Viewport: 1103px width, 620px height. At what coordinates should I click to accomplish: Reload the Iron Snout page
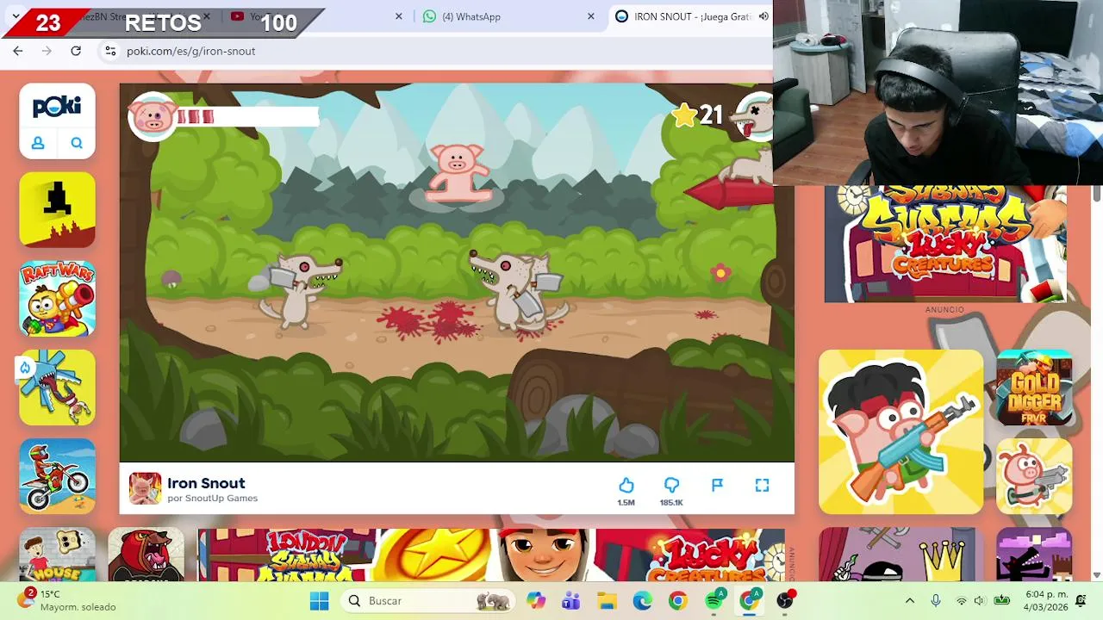click(76, 51)
